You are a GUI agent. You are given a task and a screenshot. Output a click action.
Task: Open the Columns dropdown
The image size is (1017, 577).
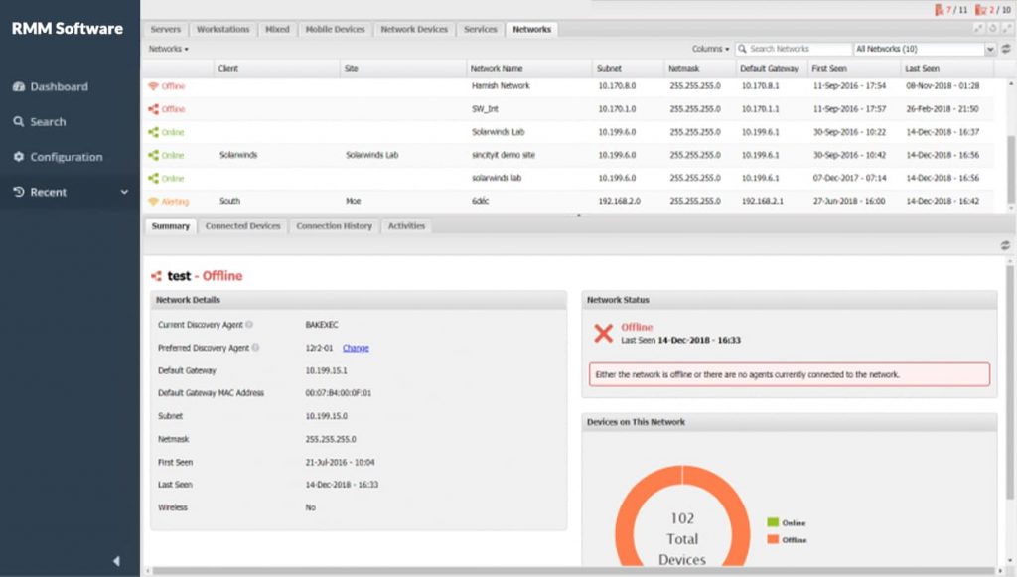(x=710, y=49)
